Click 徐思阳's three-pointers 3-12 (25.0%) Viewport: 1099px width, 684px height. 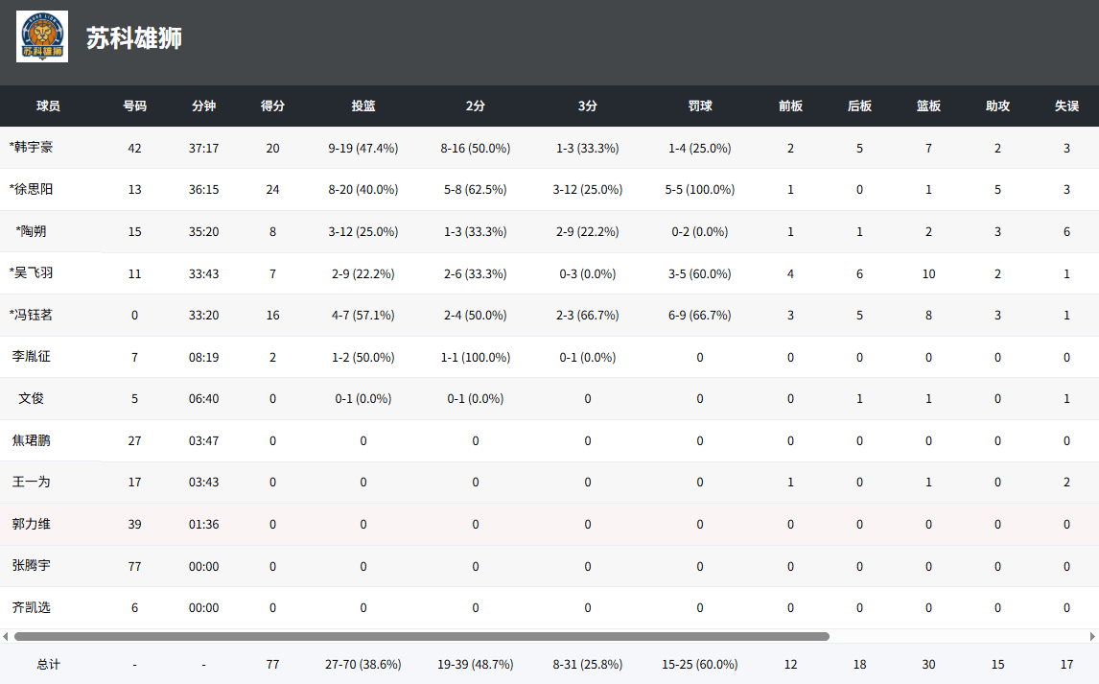587,190
